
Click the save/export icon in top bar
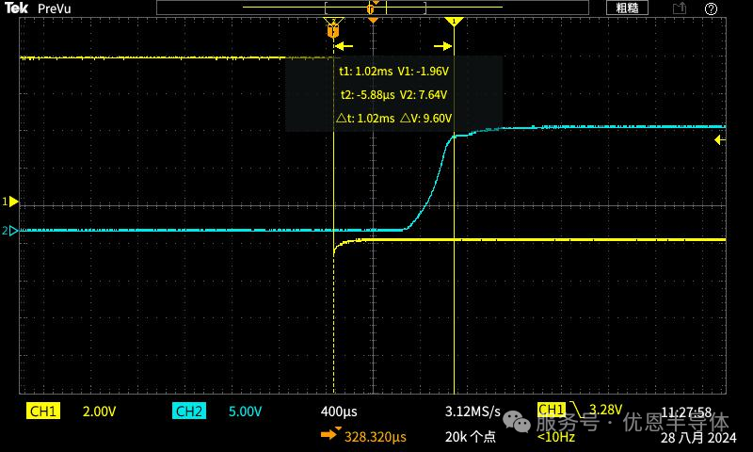679,8
